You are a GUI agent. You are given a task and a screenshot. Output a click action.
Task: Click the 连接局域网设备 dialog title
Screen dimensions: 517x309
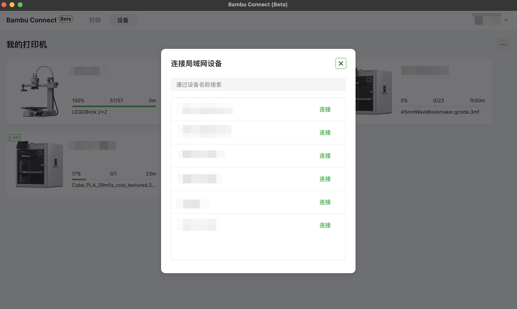(x=197, y=64)
